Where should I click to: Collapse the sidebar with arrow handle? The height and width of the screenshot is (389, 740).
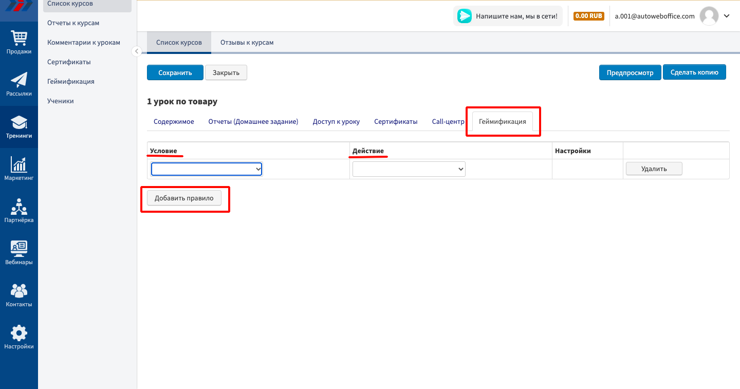click(136, 51)
